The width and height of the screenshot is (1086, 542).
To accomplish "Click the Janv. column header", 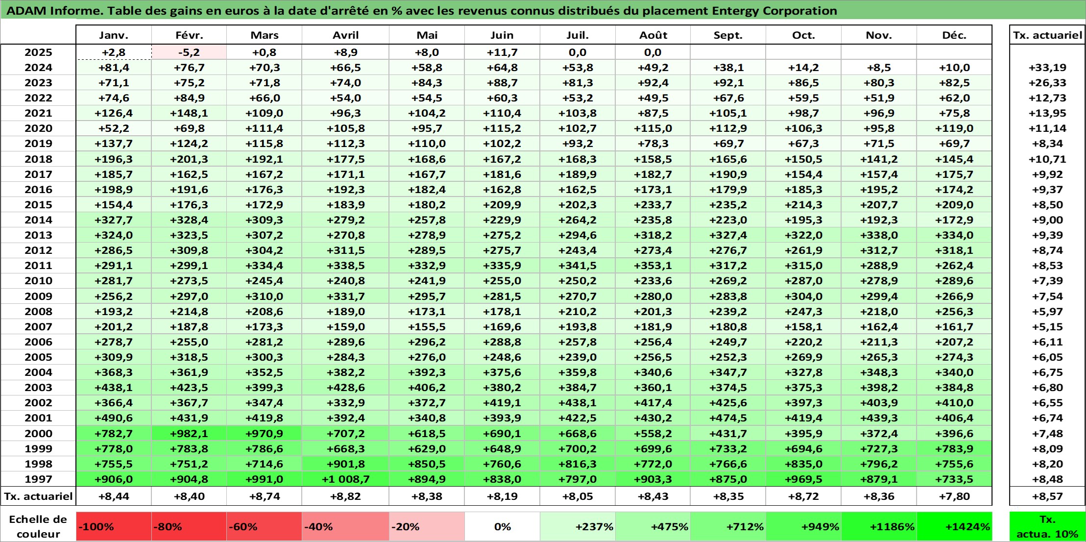I will [114, 35].
